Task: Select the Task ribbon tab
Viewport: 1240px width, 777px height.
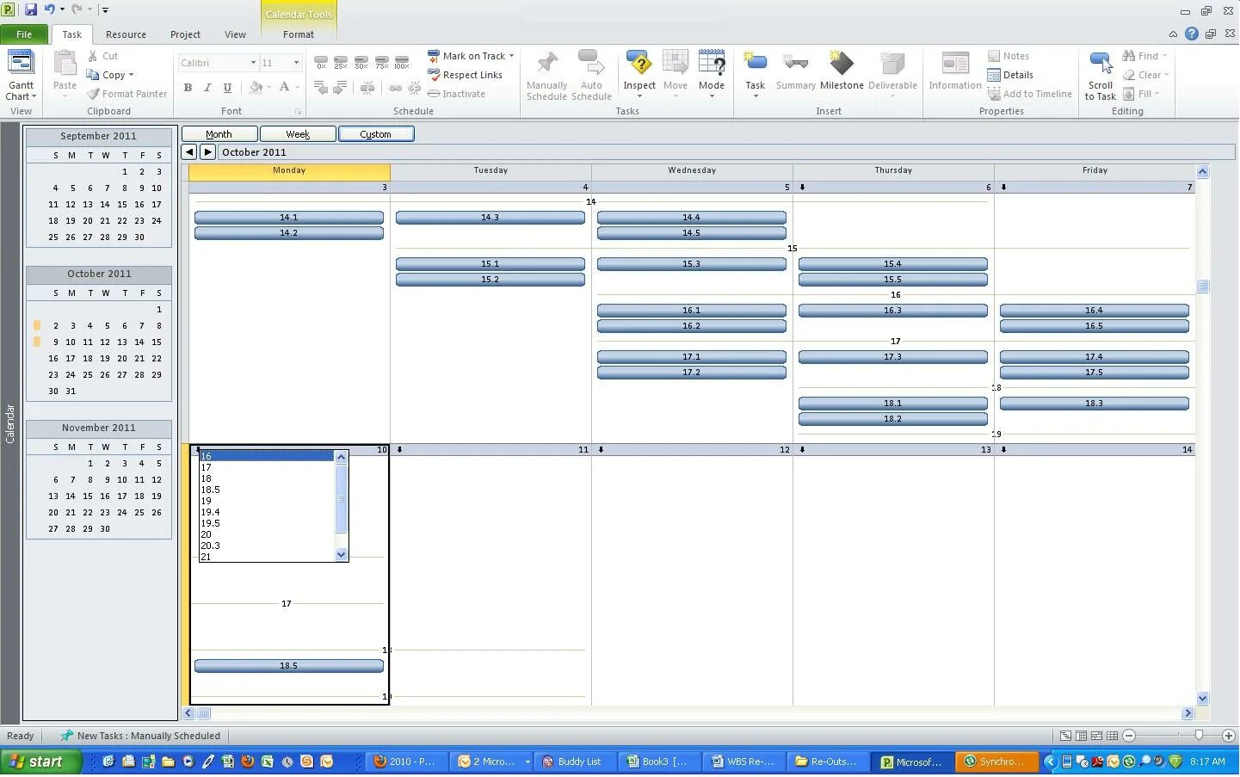Action: pyautogui.click(x=72, y=34)
